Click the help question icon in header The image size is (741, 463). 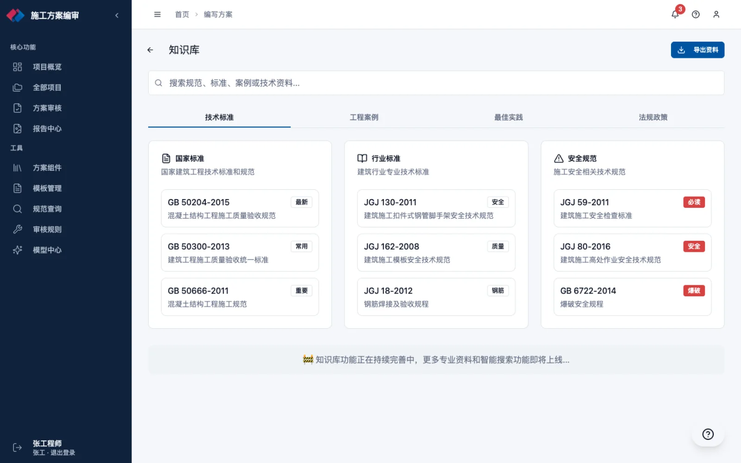[696, 14]
